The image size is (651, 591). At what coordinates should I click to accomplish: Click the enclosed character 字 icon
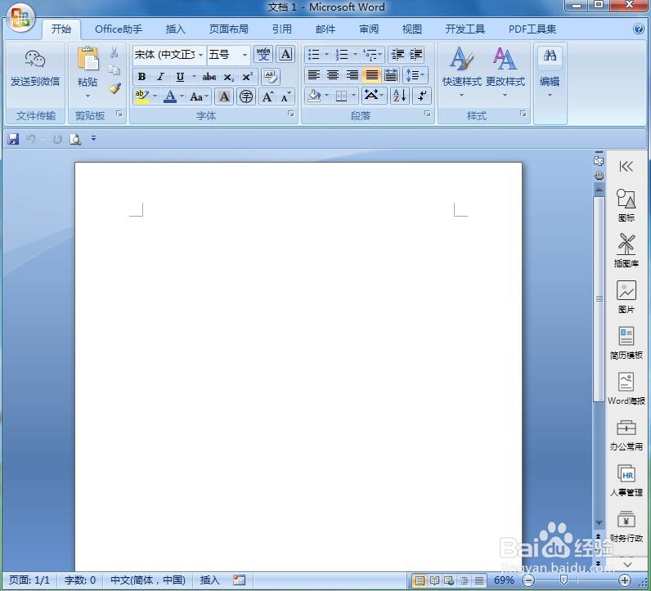pyautogui.click(x=246, y=97)
